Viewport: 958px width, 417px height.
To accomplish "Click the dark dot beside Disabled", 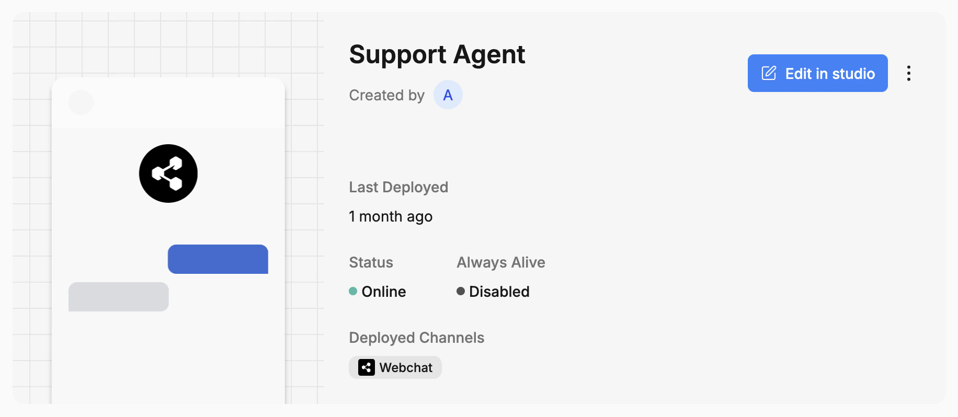I will (461, 292).
